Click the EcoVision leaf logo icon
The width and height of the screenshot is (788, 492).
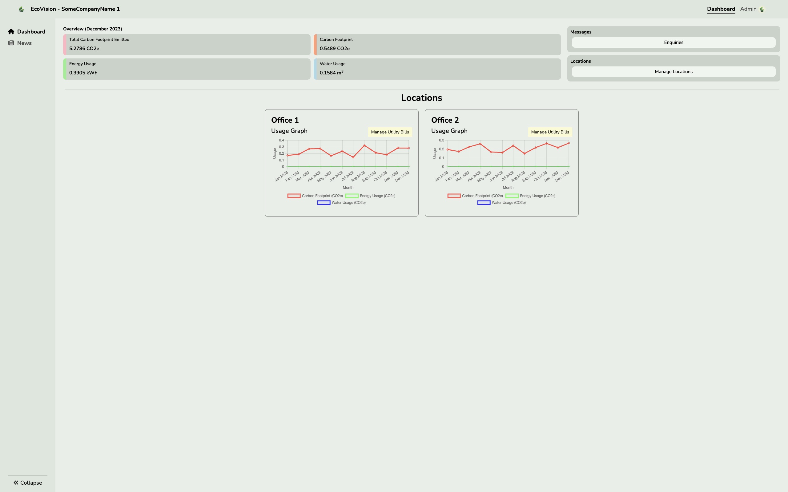pos(22,9)
